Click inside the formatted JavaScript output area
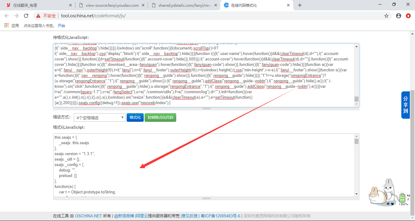The height and width of the screenshot is (221, 415). tap(204, 165)
